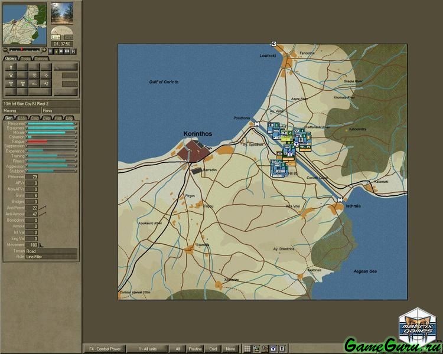443x354 pixels.
Task: Click the overview minimap
Action: (x=25, y=25)
